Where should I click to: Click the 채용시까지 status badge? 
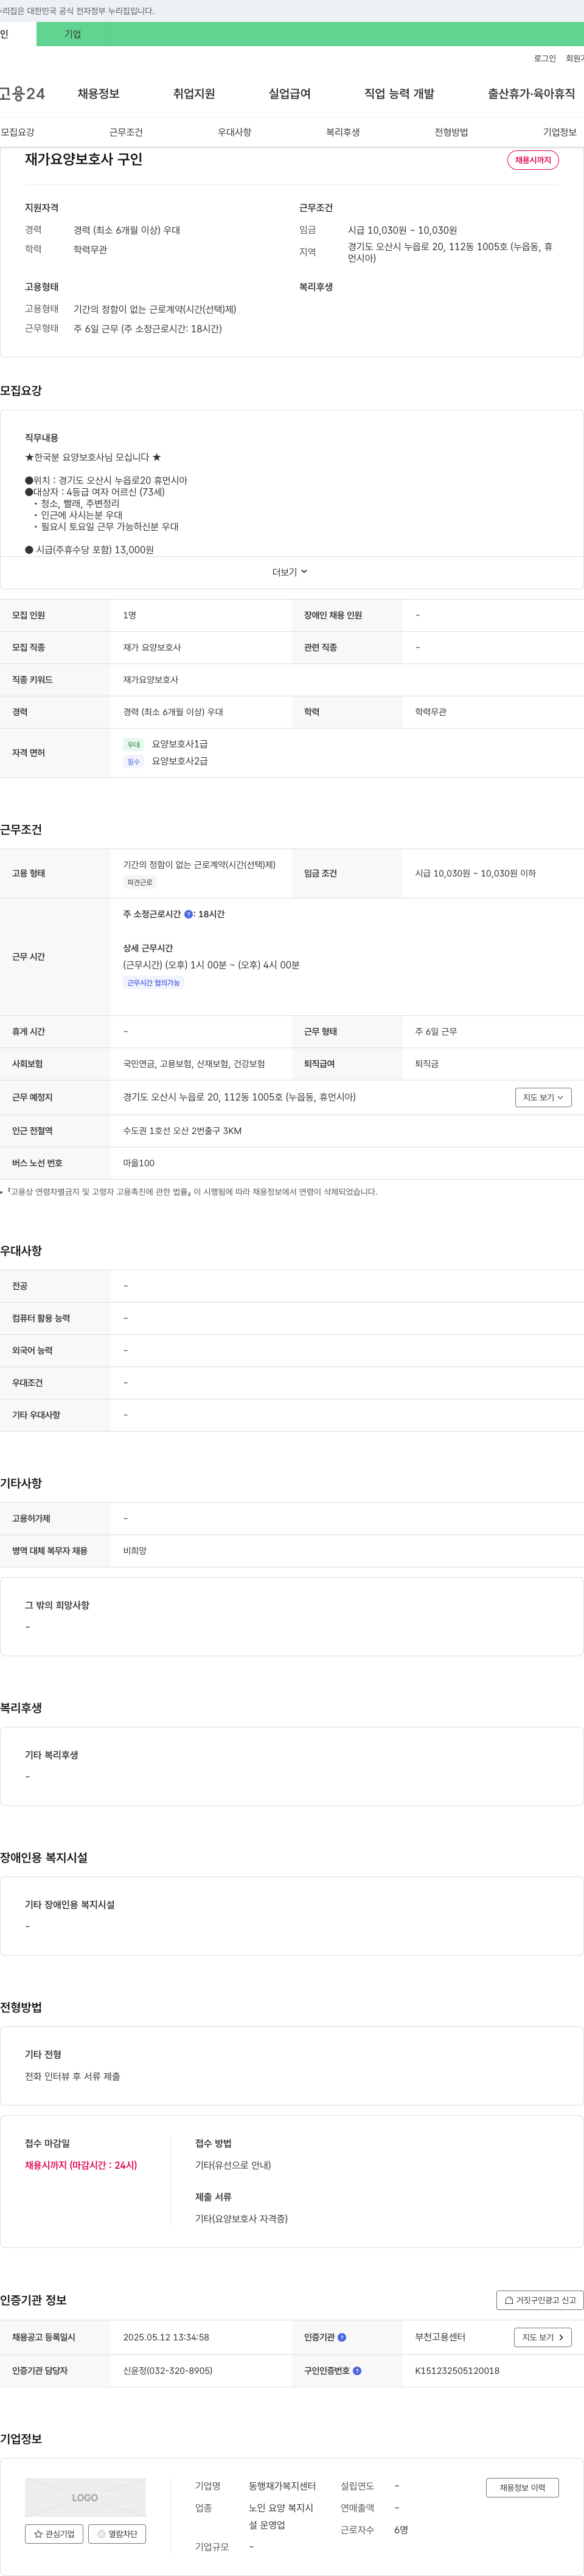(533, 160)
